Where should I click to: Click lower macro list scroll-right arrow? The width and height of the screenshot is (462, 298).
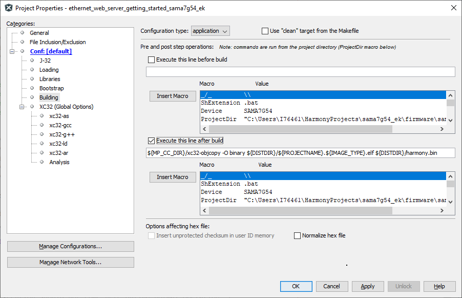click(442, 210)
